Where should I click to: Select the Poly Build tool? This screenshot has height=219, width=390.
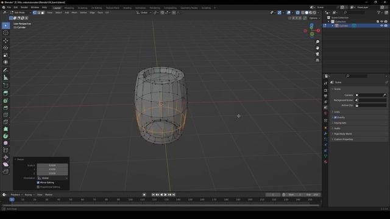[5, 129]
